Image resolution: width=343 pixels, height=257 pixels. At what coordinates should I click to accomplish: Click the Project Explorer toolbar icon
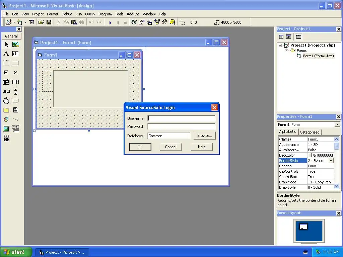tap(134, 22)
